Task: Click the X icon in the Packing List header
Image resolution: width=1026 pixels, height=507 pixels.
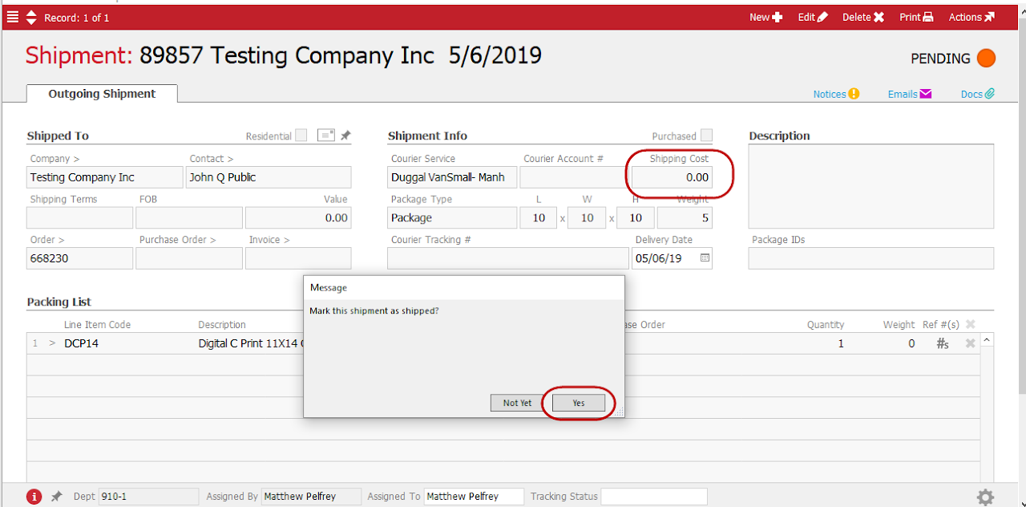Action: pos(970,324)
